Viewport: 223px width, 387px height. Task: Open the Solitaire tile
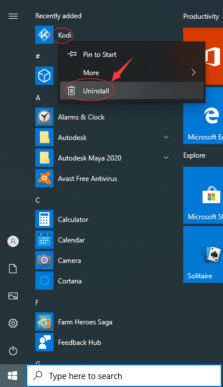203,254
